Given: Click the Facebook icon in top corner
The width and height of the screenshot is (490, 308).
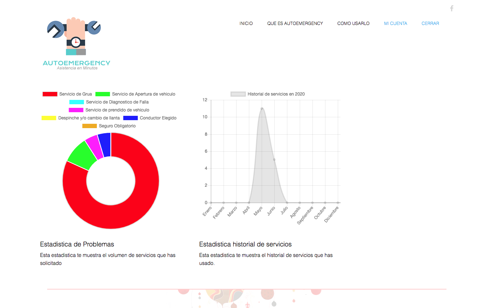Looking at the screenshot, I should (x=452, y=8).
